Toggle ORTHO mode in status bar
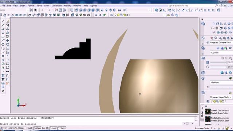The height and width of the screenshot is (131, 233). [x=37, y=128]
